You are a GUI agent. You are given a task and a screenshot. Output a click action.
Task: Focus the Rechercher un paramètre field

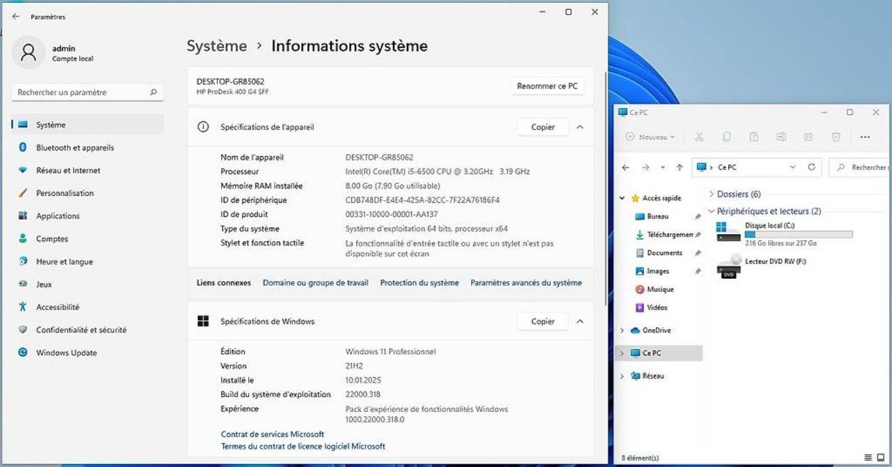pos(88,92)
